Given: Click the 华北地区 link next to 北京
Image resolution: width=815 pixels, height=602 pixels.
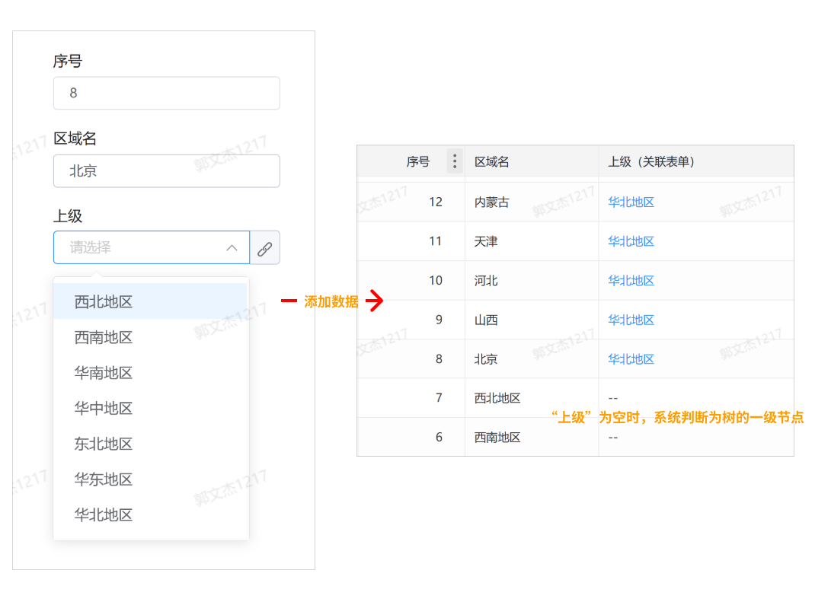Looking at the screenshot, I should [x=631, y=358].
